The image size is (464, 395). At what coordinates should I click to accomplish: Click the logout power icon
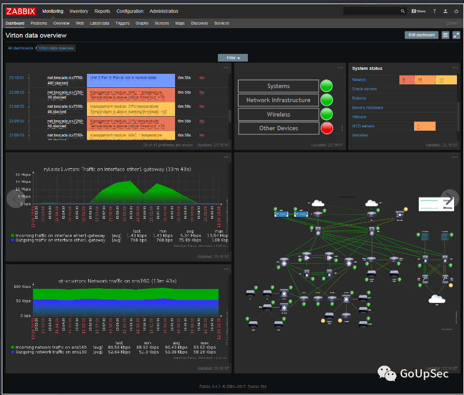456,11
